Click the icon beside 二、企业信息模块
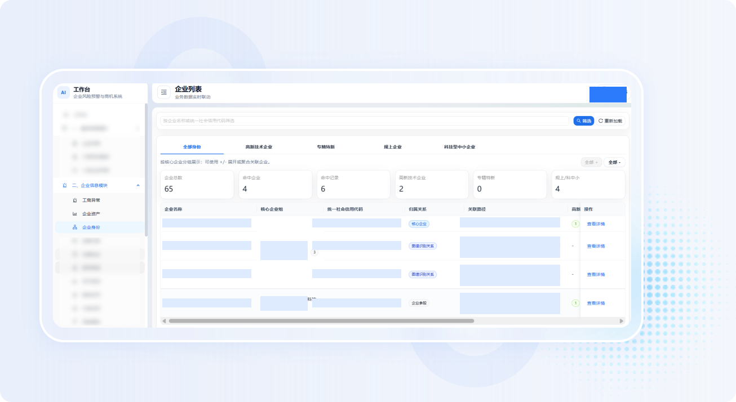This screenshot has width=736, height=402. pyautogui.click(x=65, y=185)
